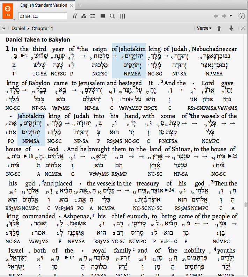Screen dimensions: 248x277
Task: Click the morphology code 'UC-SA'
Action: click(39, 74)
